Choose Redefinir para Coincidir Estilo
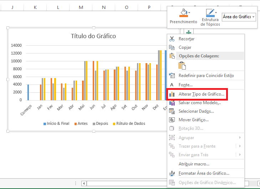 [x=206, y=76]
